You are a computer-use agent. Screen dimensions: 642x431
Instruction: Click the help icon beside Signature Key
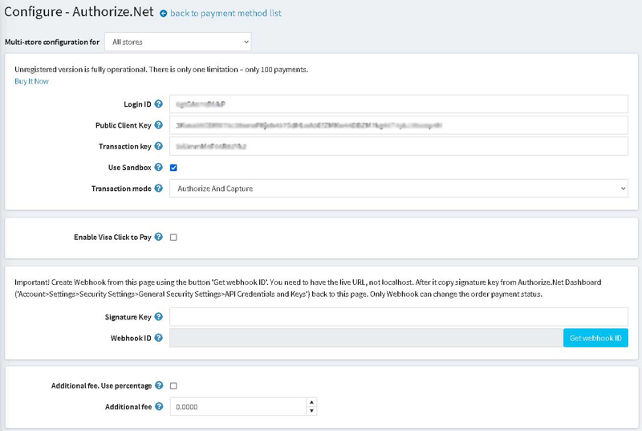click(x=158, y=317)
